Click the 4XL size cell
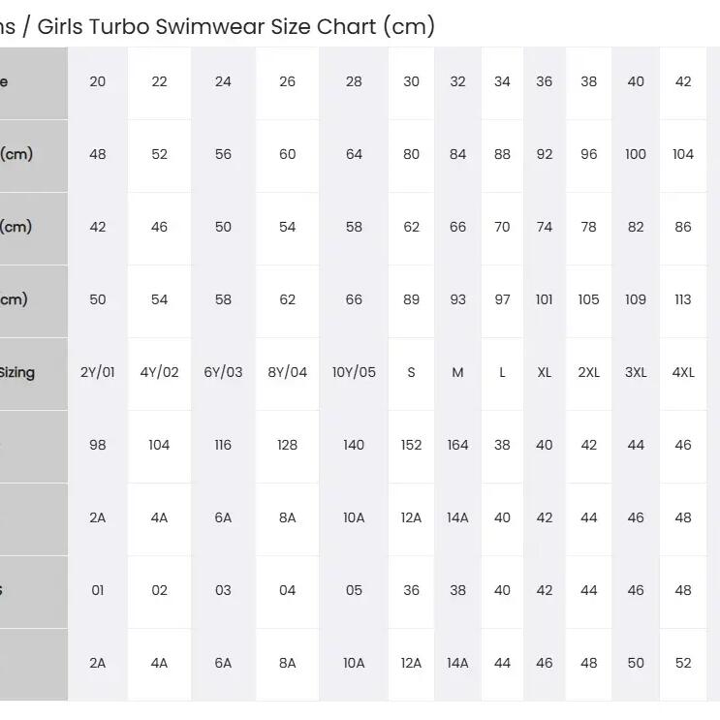 (683, 374)
